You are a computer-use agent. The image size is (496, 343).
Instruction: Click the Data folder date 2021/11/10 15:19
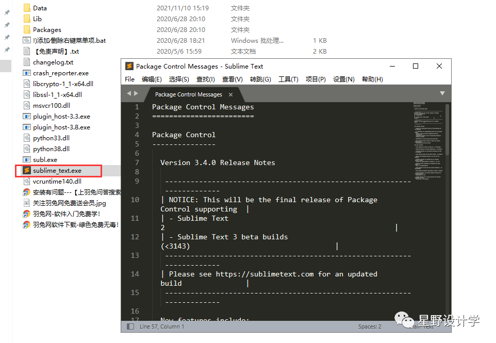183,8
